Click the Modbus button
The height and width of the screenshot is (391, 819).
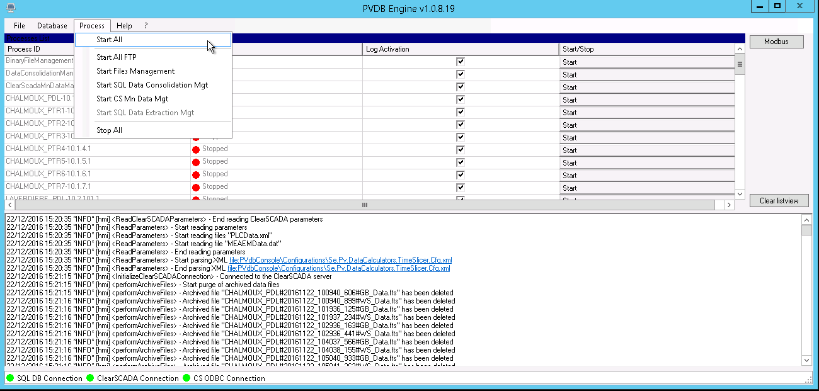click(x=777, y=42)
